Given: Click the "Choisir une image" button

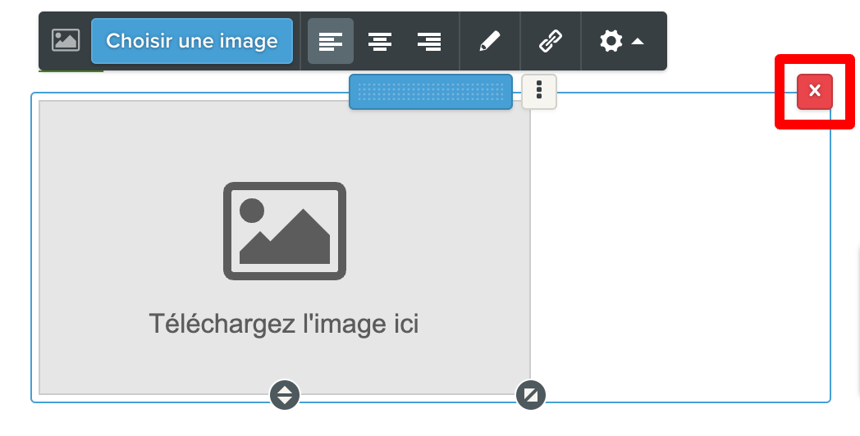Looking at the screenshot, I should 192,41.
